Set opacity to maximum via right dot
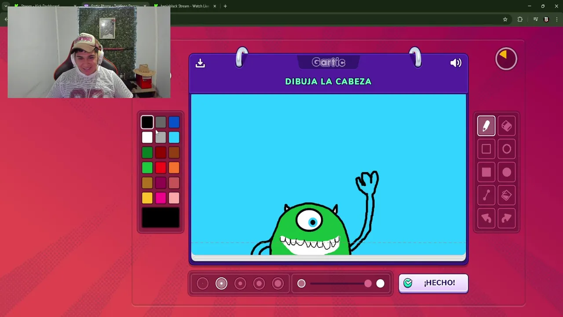 coord(380,284)
